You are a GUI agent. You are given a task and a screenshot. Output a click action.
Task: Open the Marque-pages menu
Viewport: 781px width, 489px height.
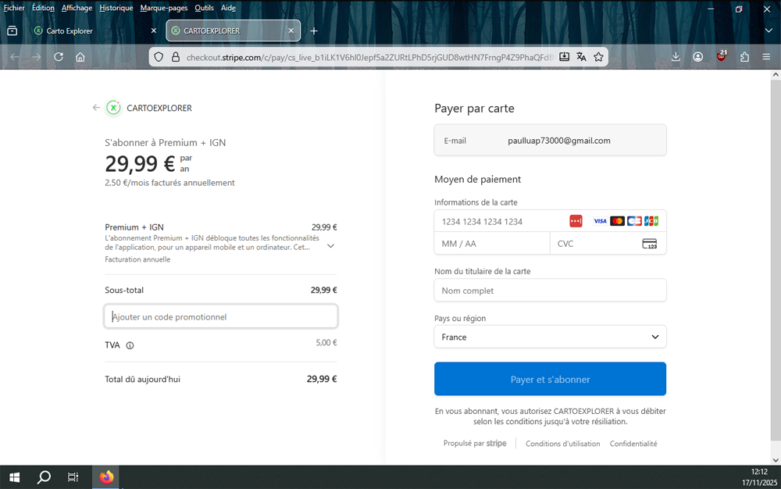(x=163, y=8)
